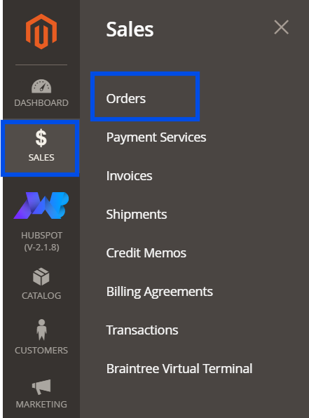309x418 pixels.
Task: Select the dollar sign Sales icon
Action: click(41, 138)
